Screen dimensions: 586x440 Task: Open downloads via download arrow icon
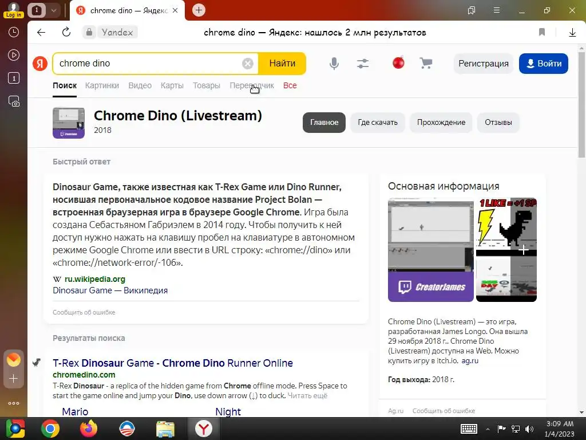(x=572, y=33)
